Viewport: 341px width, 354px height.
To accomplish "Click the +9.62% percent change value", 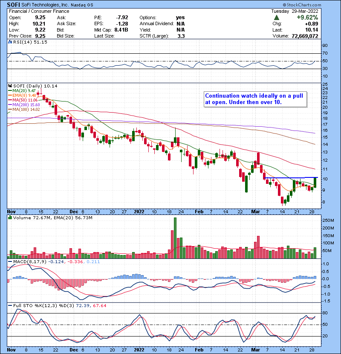I will point(307,17).
